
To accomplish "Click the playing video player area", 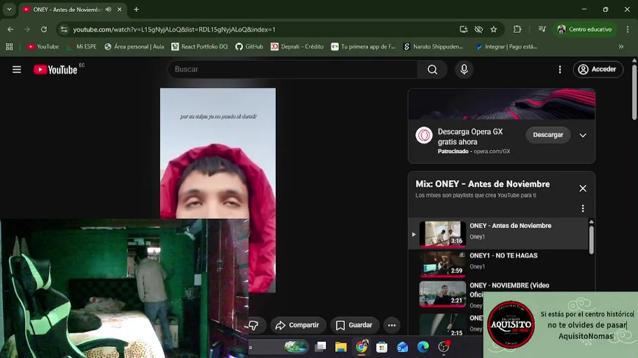I will click(x=218, y=190).
